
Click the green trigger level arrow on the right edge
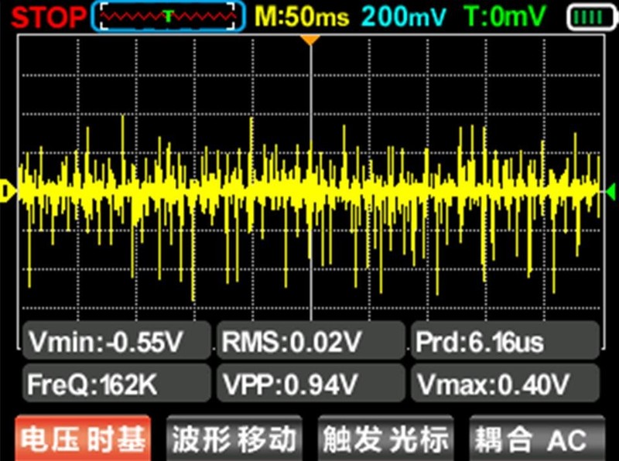[x=610, y=190]
